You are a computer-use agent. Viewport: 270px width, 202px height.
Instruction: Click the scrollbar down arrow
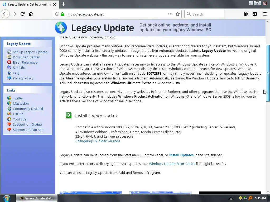click(268, 192)
